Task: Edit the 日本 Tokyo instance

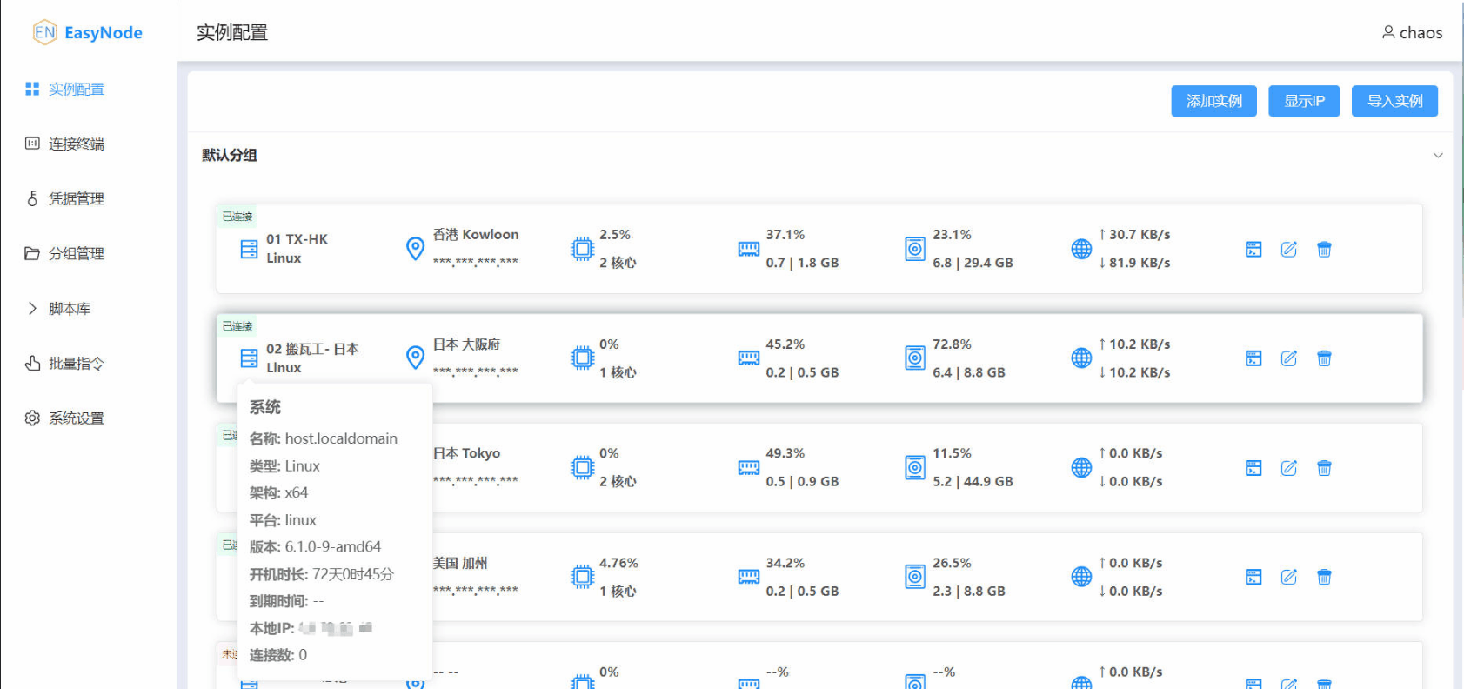Action: tap(1289, 468)
